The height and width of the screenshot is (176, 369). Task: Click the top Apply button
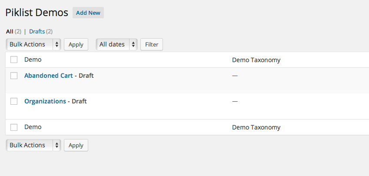click(x=76, y=44)
